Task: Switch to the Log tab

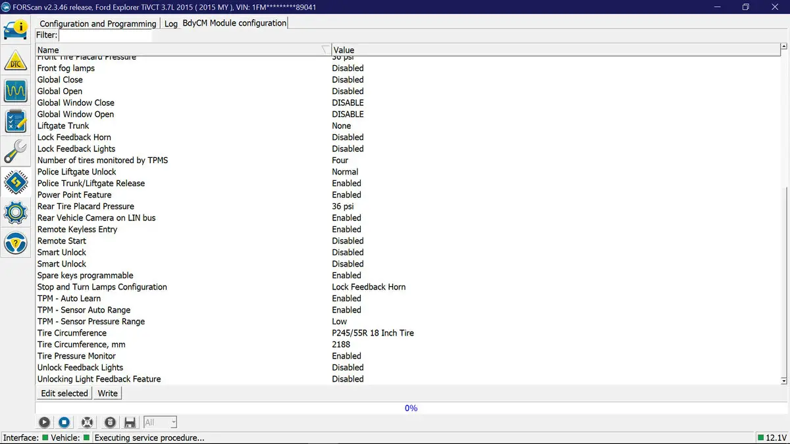Action: pyautogui.click(x=171, y=24)
